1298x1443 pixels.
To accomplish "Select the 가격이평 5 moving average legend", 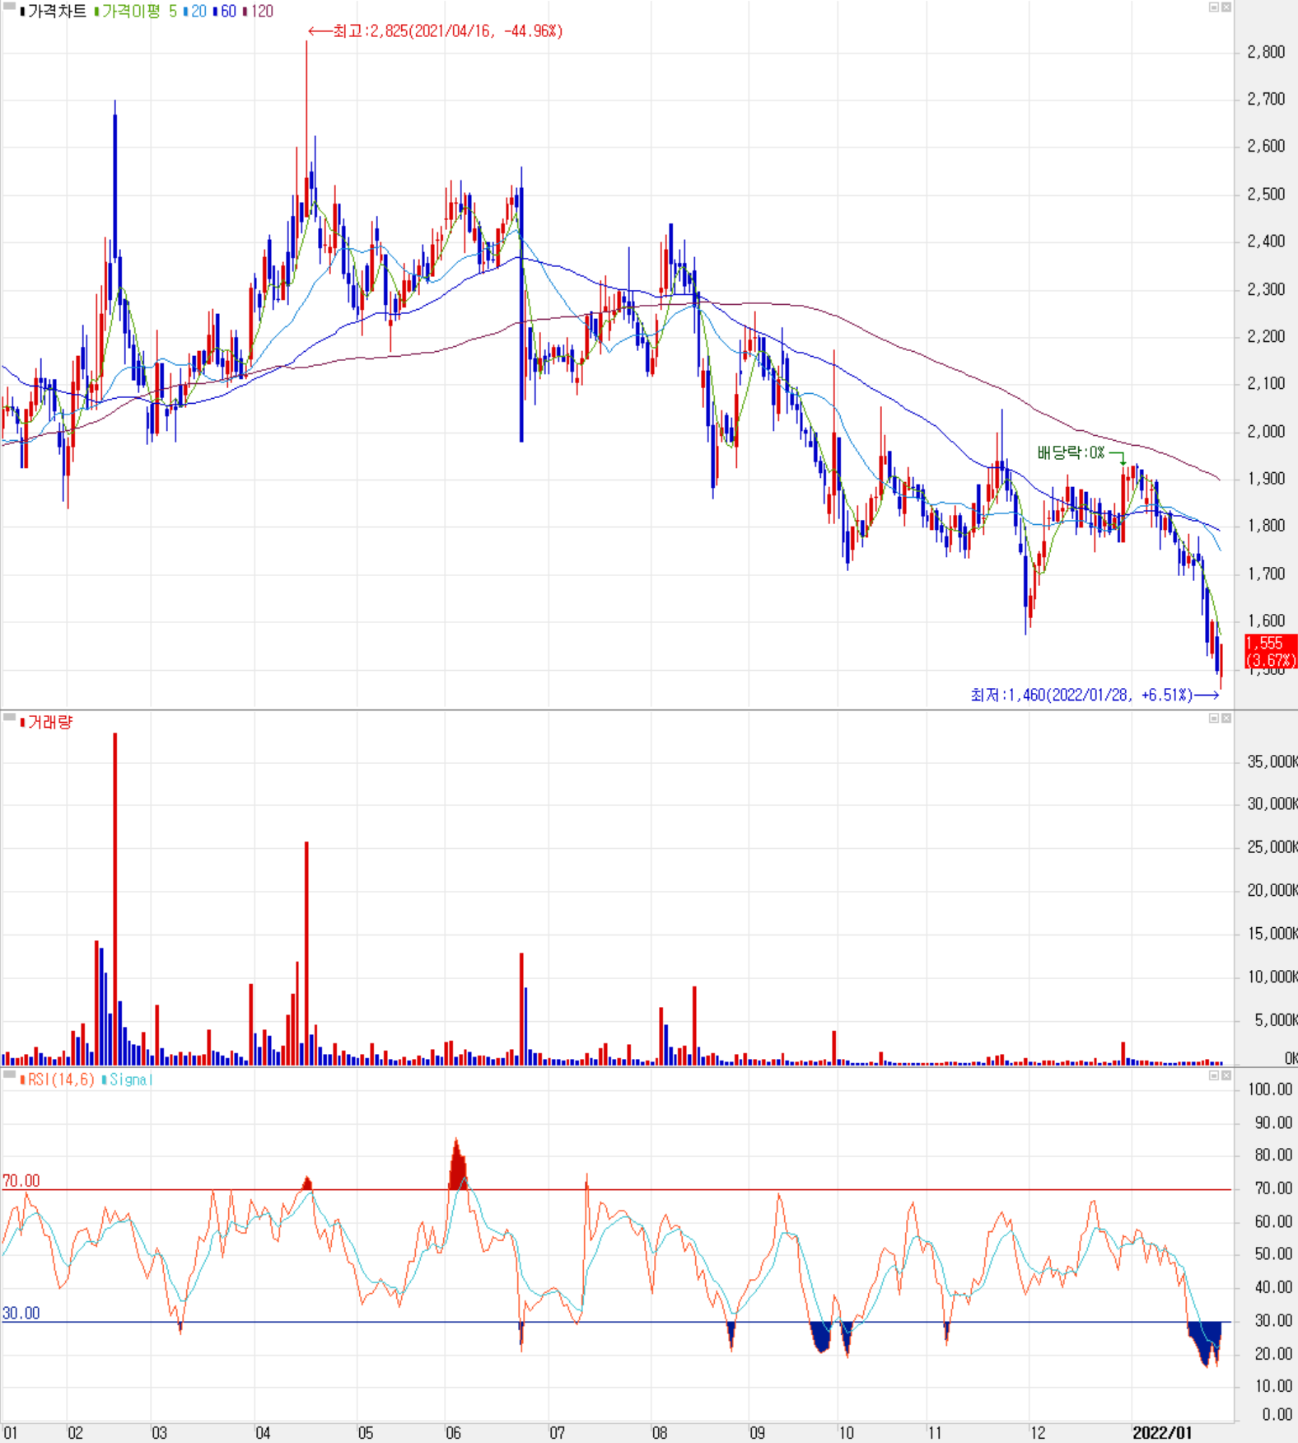I will 136,12.
